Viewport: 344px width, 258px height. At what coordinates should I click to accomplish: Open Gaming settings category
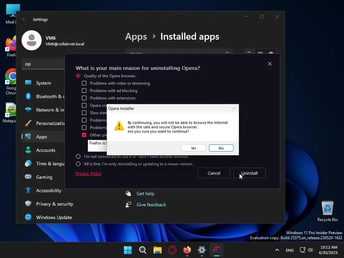point(43,177)
